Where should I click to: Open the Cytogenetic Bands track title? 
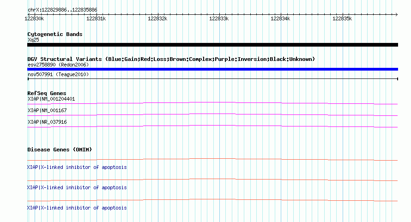click(55, 34)
